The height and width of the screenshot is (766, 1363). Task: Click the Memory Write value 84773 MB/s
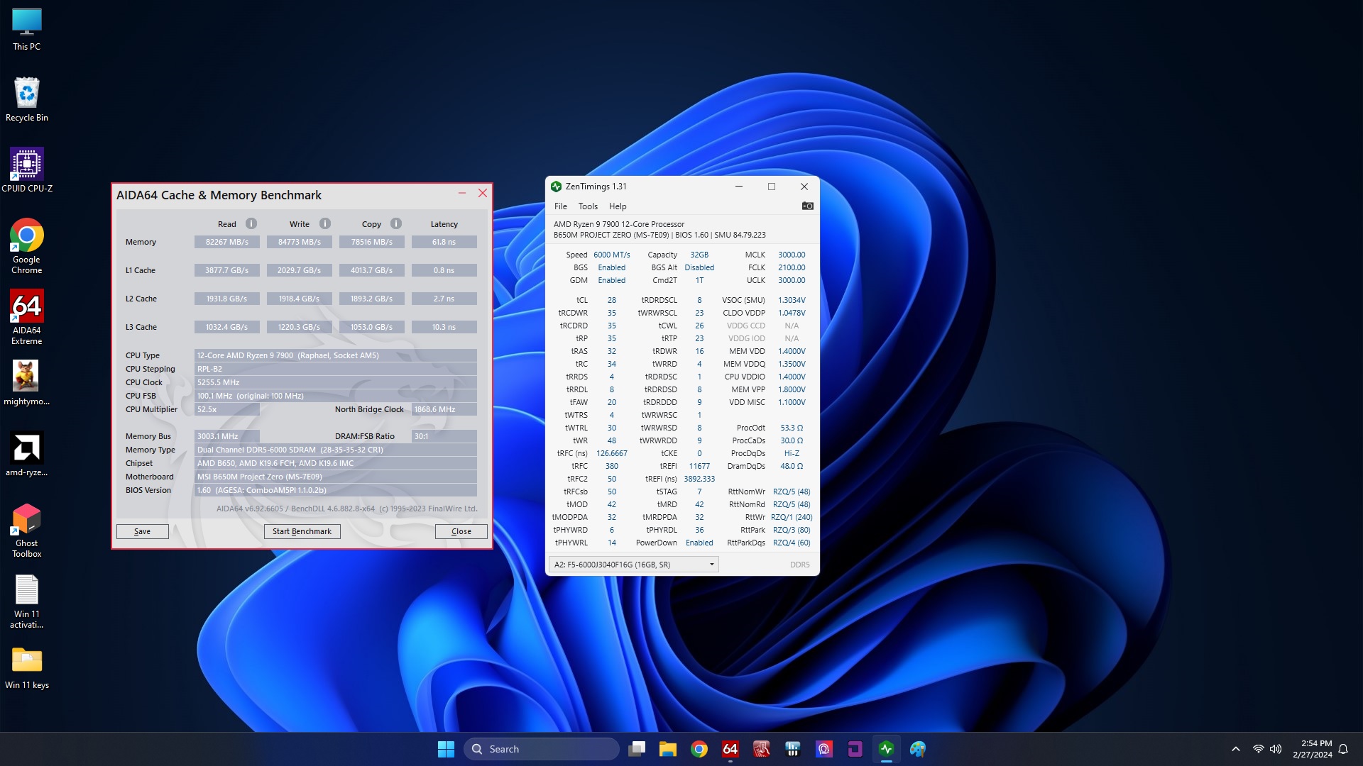tap(300, 242)
